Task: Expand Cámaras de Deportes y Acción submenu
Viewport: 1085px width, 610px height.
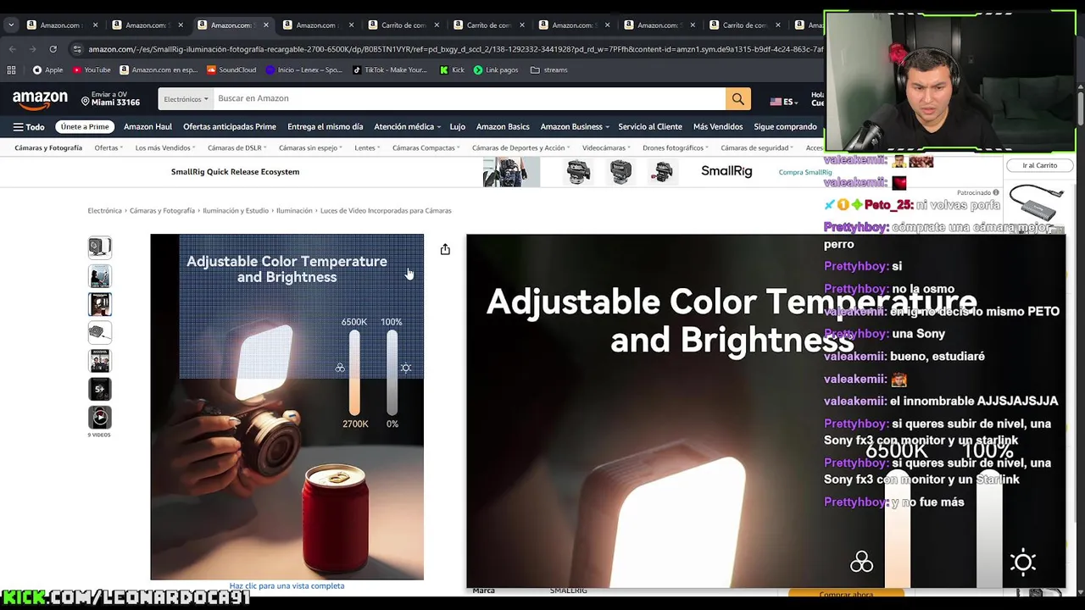Action: click(521, 147)
